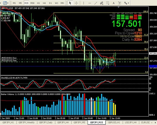157x125 pixels.
Task: Choose the Trendline drawing tool
Action: click(96, 3)
